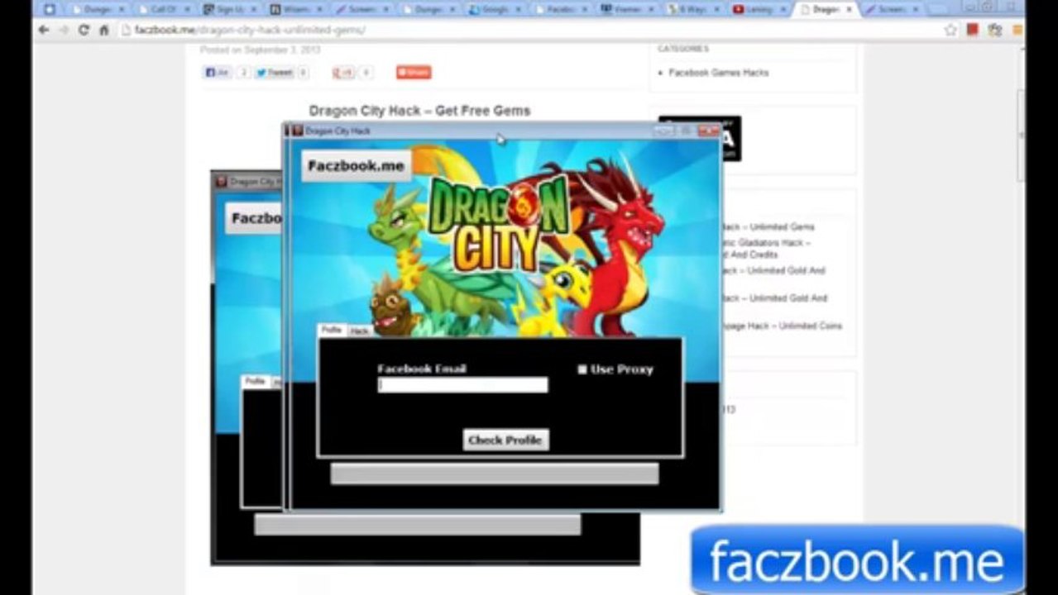Open the browser home page icon
This screenshot has height=595, width=1058.
[103, 30]
